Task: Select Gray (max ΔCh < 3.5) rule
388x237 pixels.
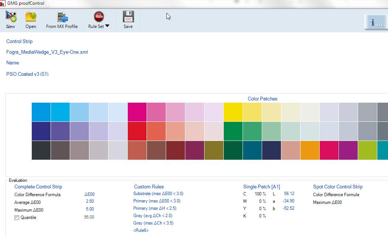Action: (154, 223)
